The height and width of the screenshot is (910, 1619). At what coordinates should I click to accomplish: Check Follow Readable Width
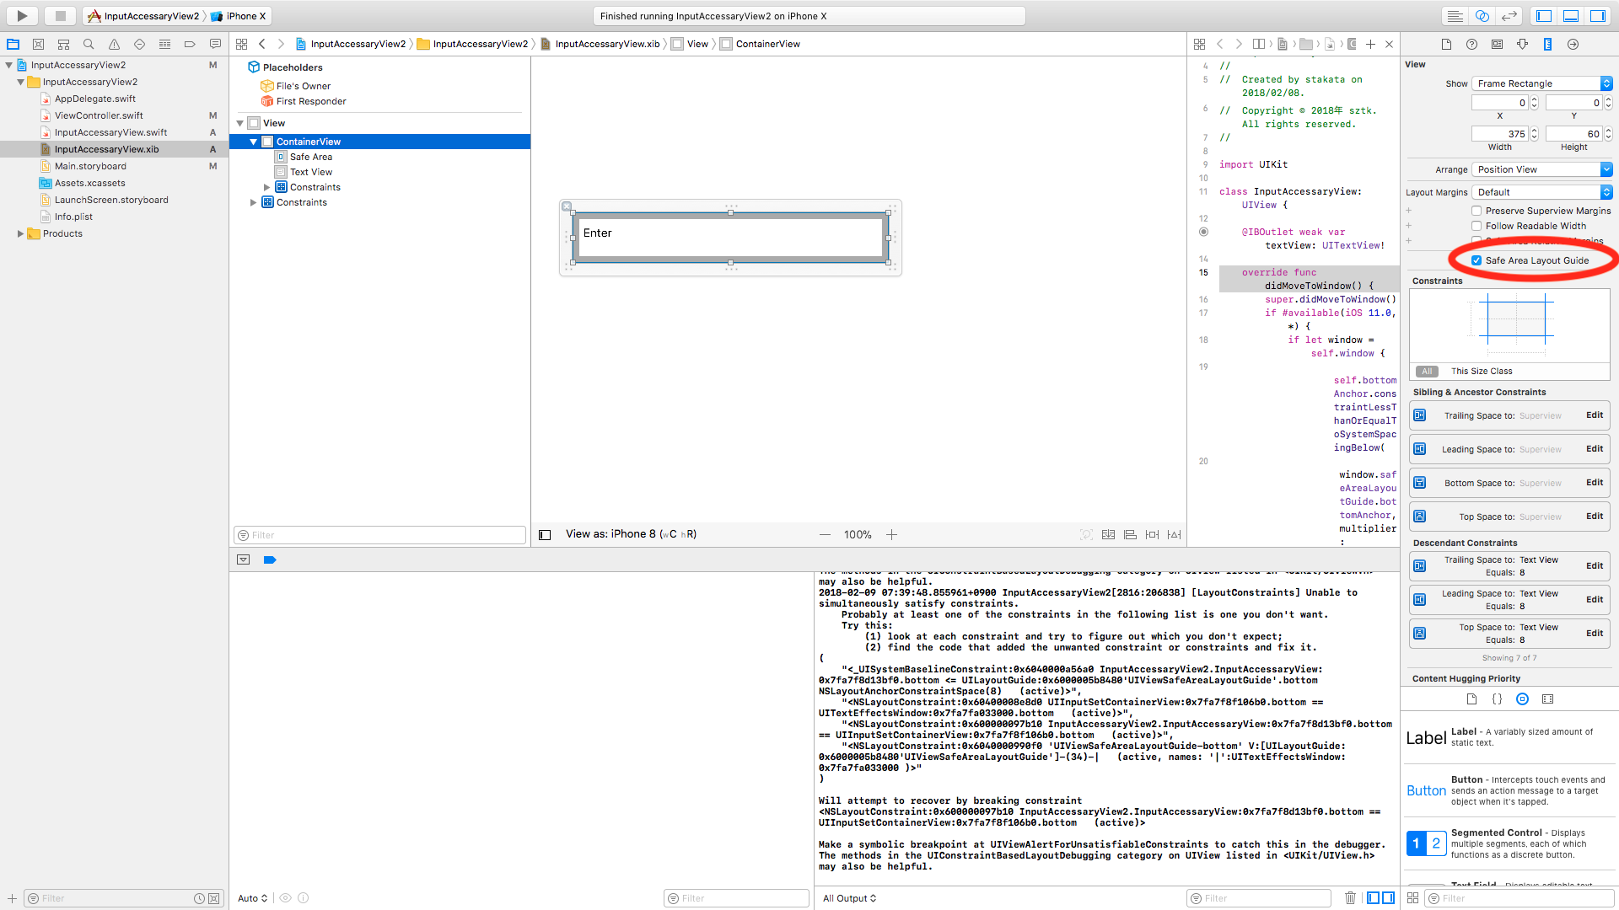click(1476, 226)
